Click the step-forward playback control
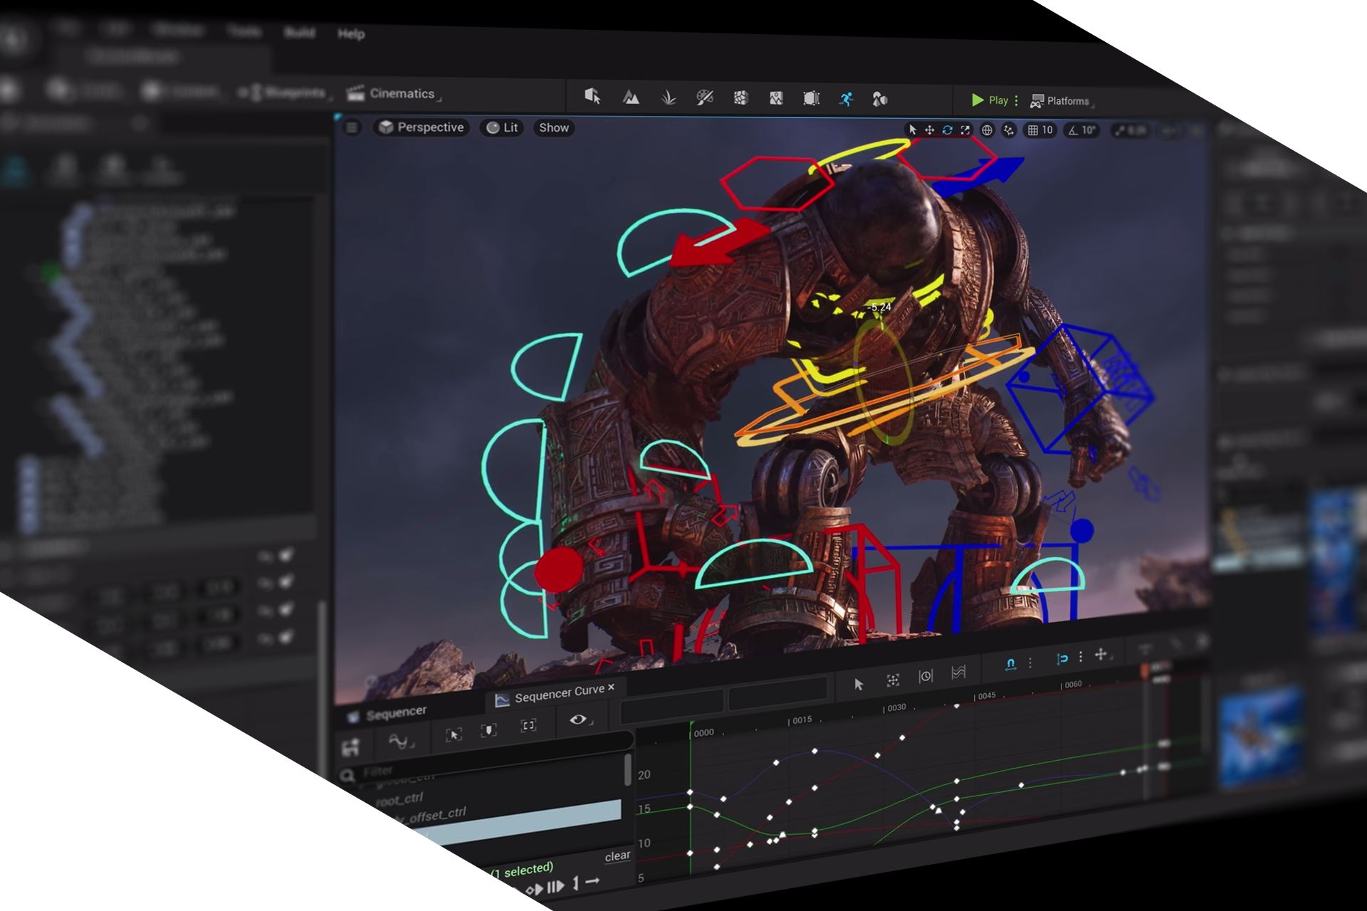Viewport: 1367px width, 911px height. (556, 887)
